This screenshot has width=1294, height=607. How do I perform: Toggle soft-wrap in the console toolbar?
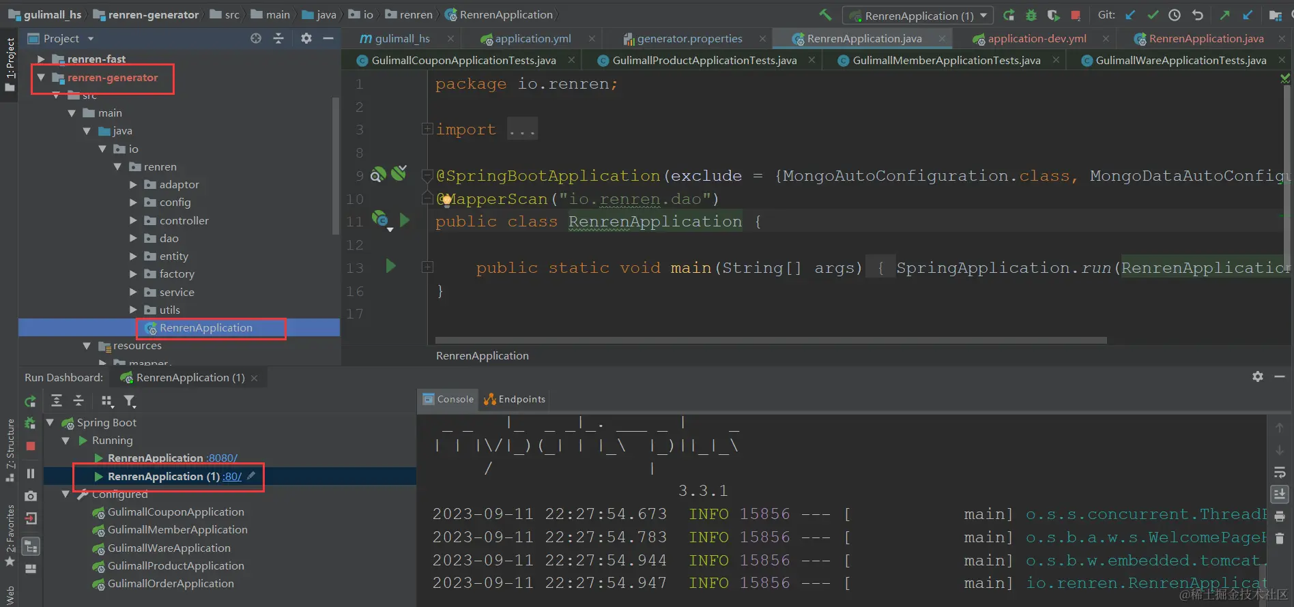coord(1280,472)
